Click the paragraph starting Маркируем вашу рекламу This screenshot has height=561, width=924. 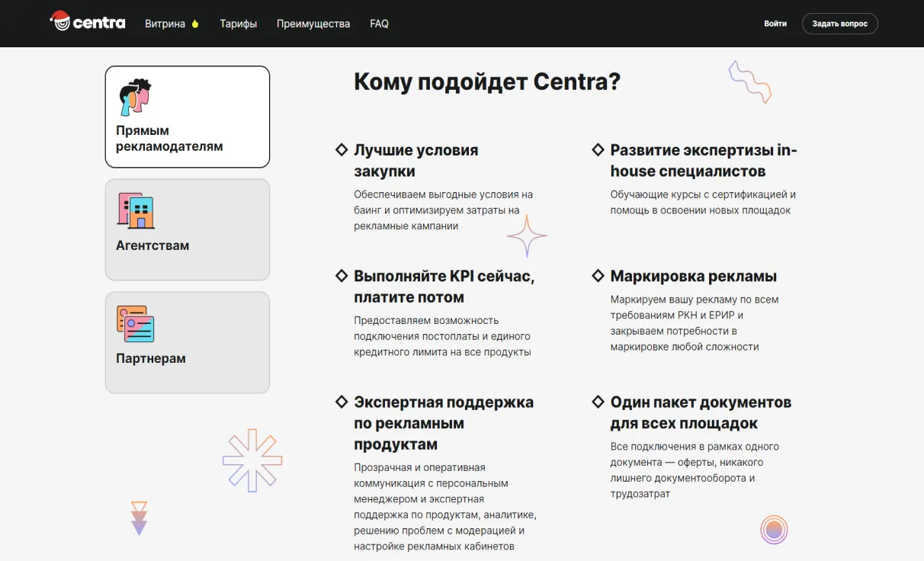click(x=695, y=323)
